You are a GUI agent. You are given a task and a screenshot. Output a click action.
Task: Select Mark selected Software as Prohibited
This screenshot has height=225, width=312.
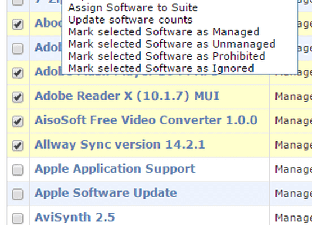pos(166,56)
